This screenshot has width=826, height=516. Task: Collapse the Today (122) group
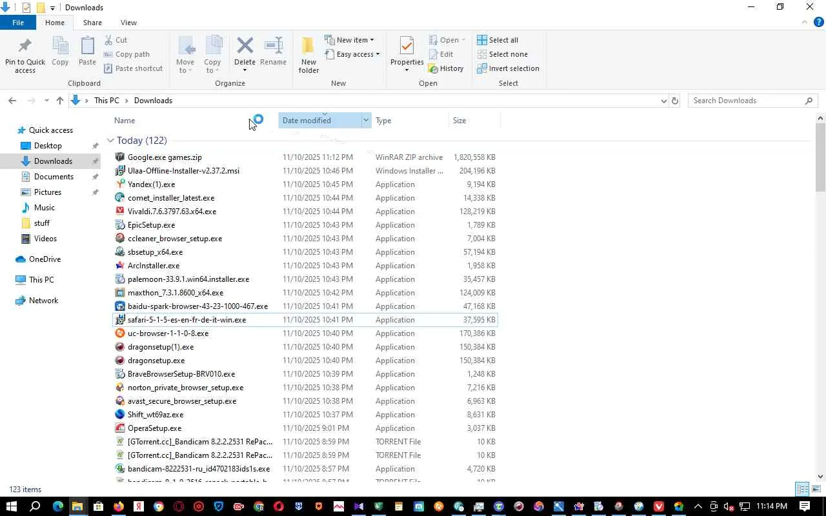110,141
